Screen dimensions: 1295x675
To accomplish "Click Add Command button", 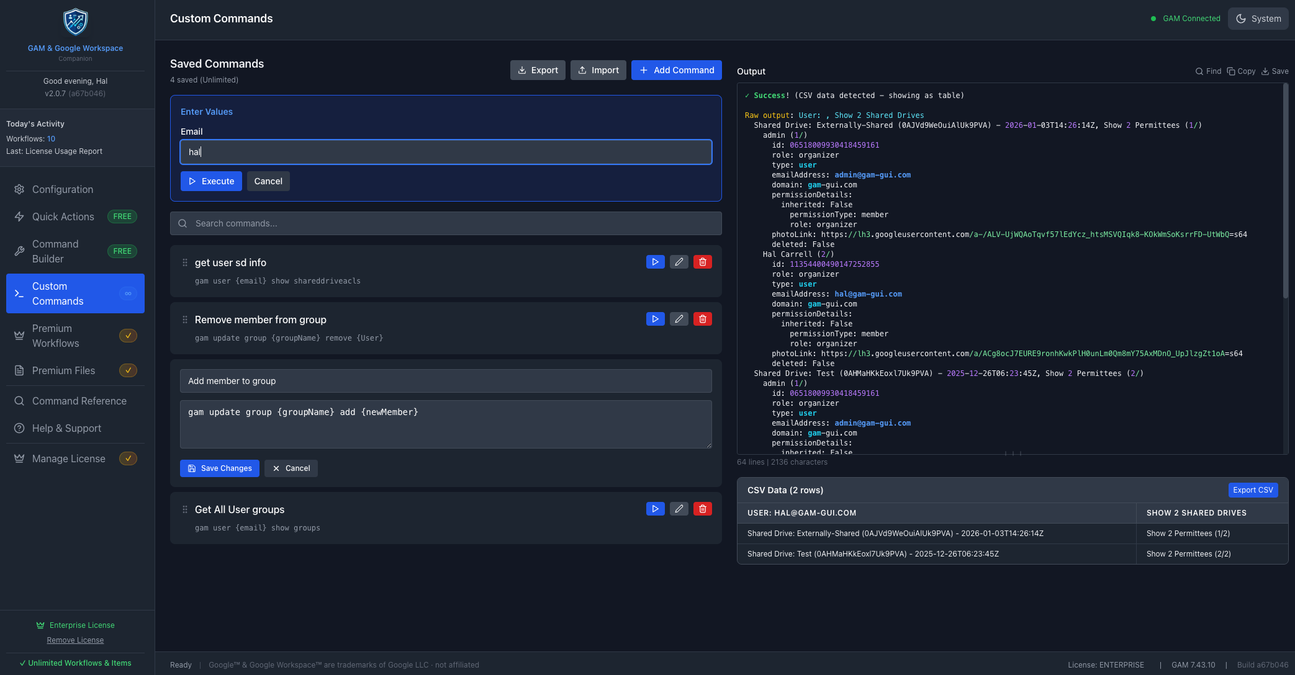I will (x=677, y=70).
